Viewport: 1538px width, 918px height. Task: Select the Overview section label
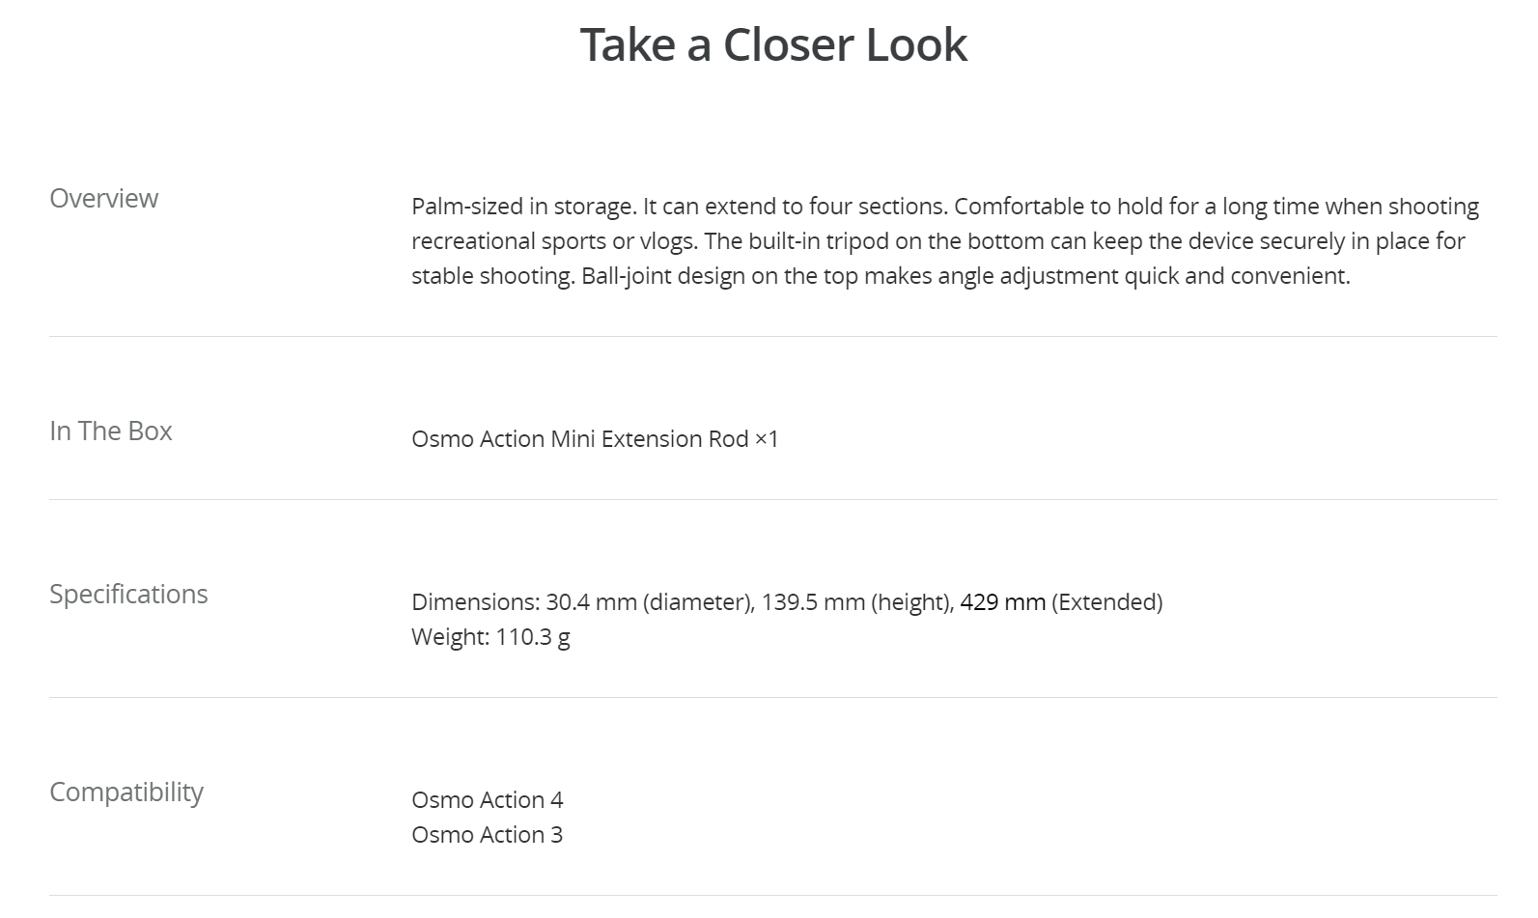(103, 198)
